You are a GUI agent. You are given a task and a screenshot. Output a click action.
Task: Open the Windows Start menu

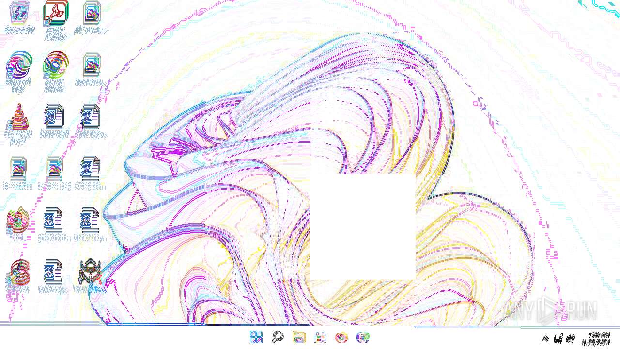tap(256, 337)
